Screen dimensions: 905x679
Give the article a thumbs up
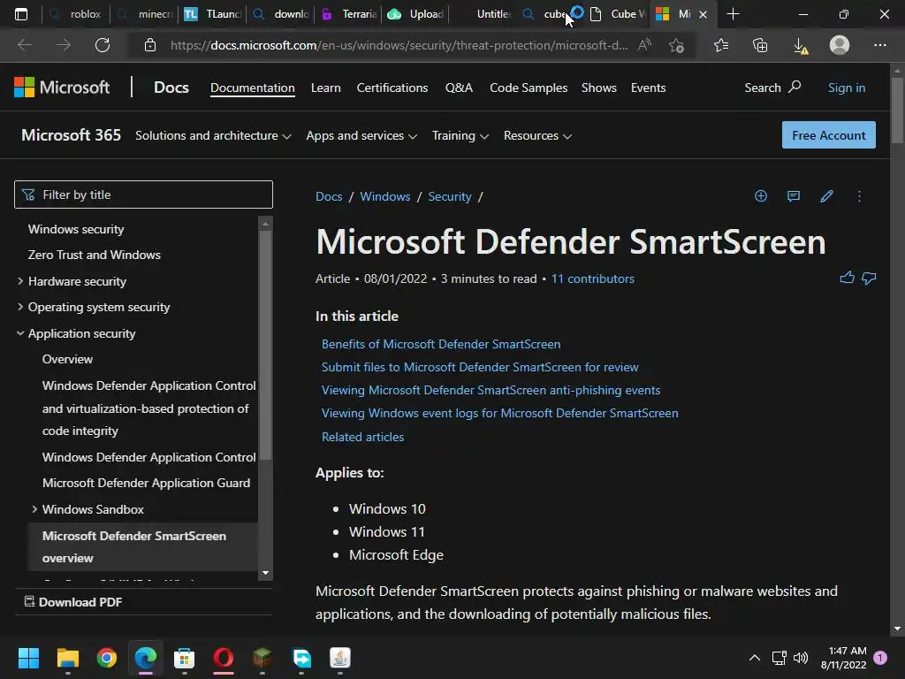tap(847, 278)
